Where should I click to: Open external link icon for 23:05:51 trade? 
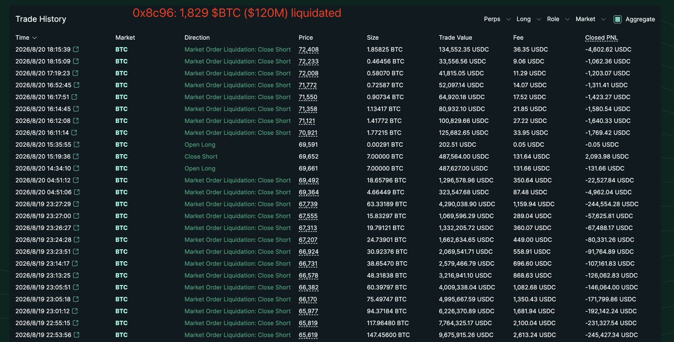76,288
